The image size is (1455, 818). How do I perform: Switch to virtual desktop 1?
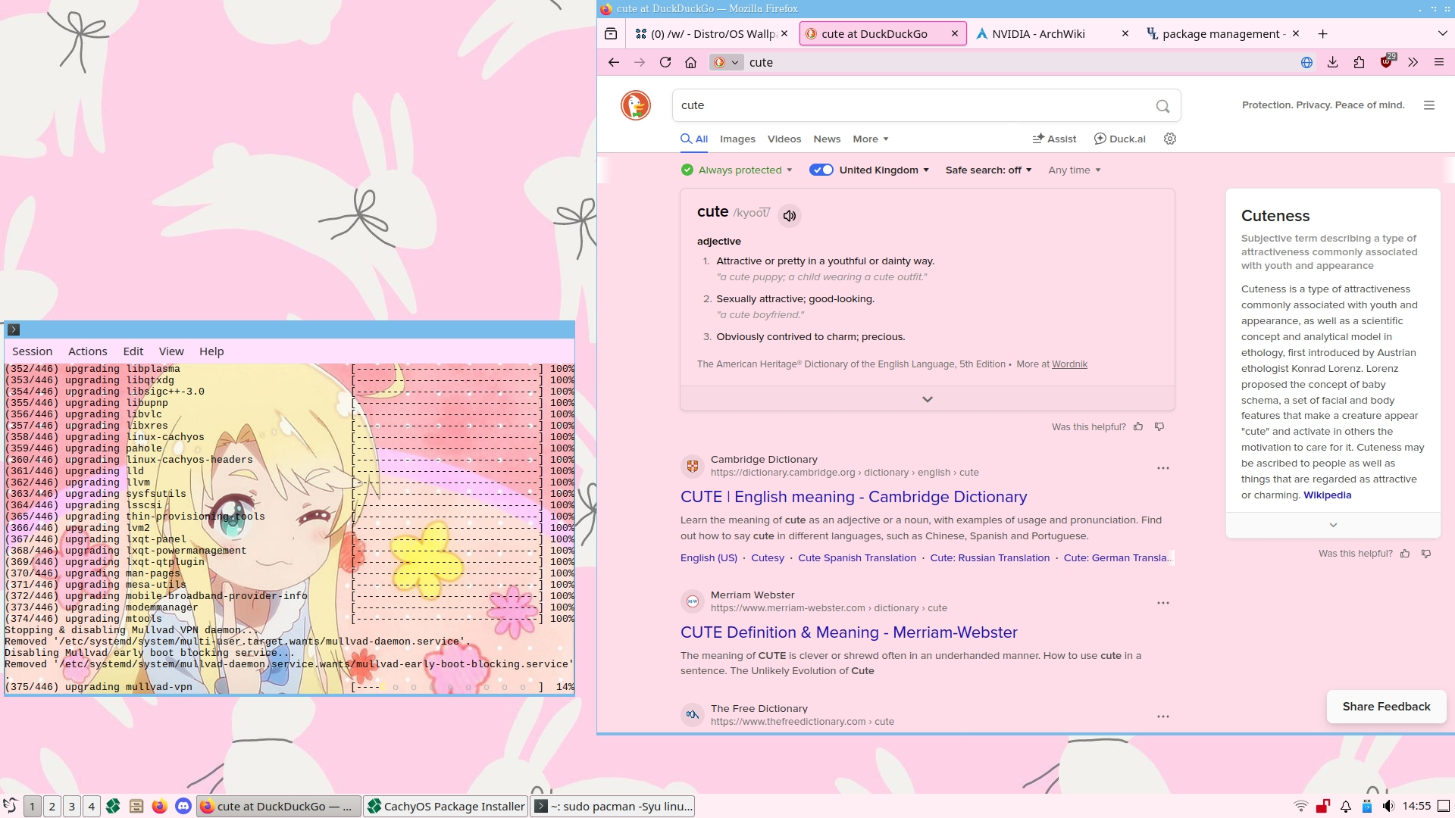click(x=33, y=807)
